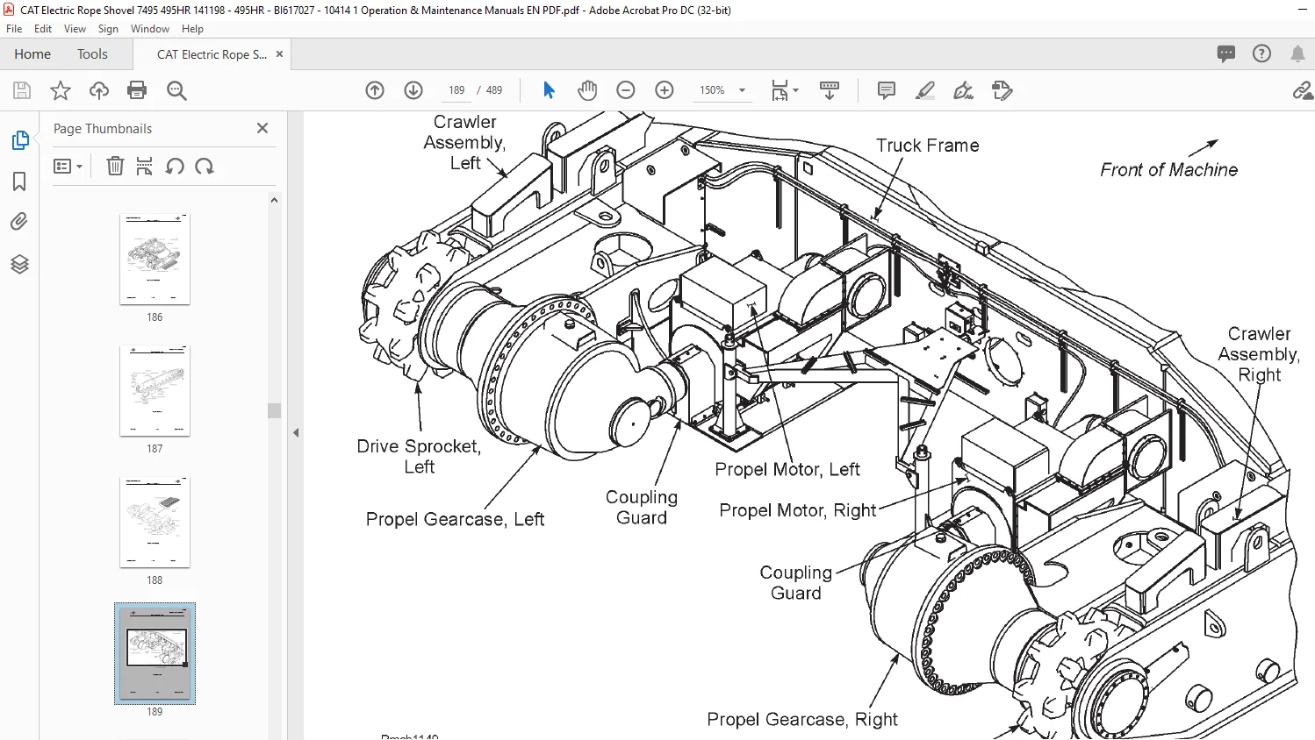Click the upload to cloud icon
The width and height of the screenshot is (1315, 740).
pyautogui.click(x=99, y=90)
